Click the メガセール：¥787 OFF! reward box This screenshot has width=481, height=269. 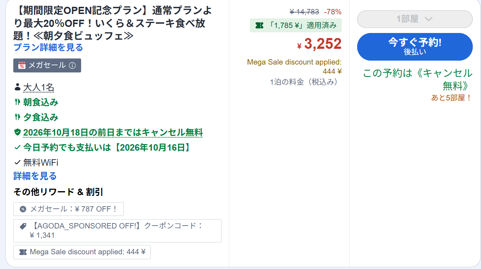click(69, 209)
